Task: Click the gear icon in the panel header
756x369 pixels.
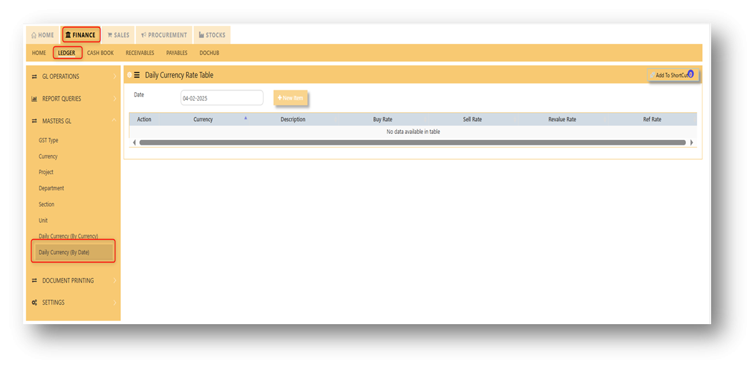Action: (129, 75)
